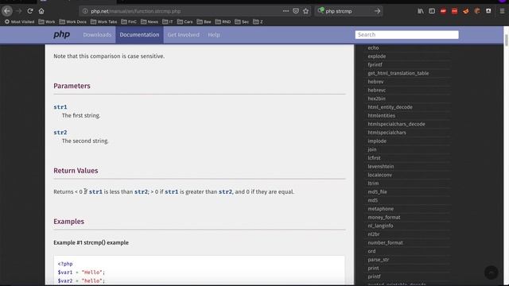Open the money_format function link

coord(384,217)
